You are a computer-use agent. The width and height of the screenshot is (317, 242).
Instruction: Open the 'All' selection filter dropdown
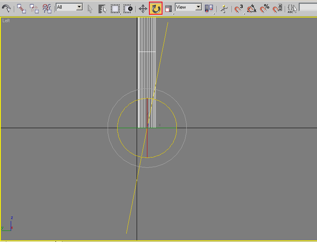click(x=69, y=7)
